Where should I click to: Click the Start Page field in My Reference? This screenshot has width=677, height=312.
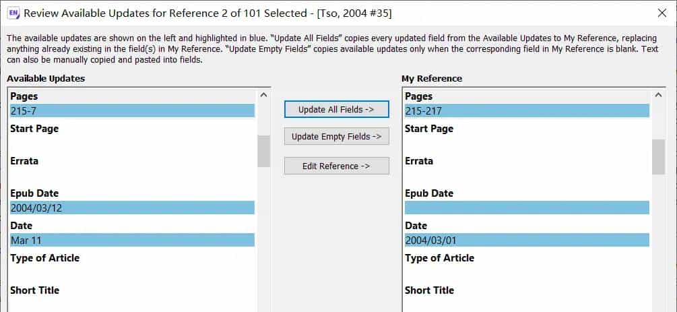click(x=527, y=144)
